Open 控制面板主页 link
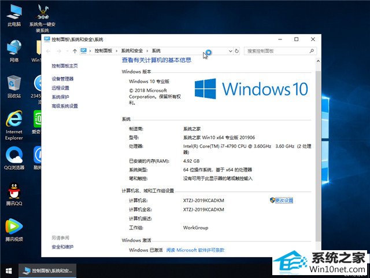The height and width of the screenshot is (278, 370). tap(65, 65)
